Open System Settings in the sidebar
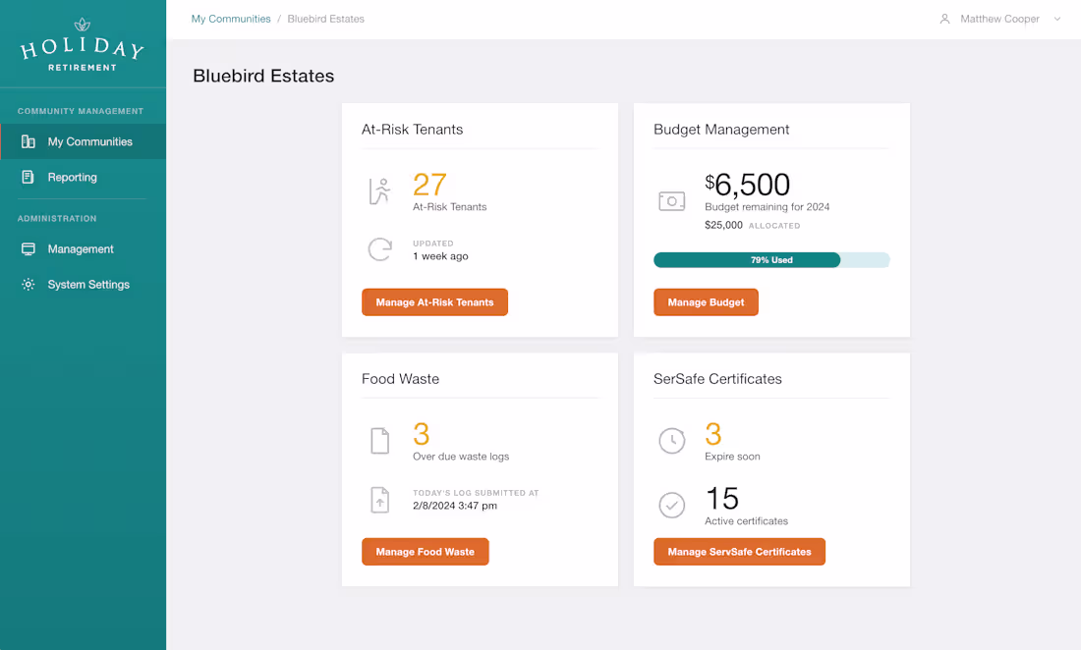Screen dimensions: 1081x650 pos(83,285)
